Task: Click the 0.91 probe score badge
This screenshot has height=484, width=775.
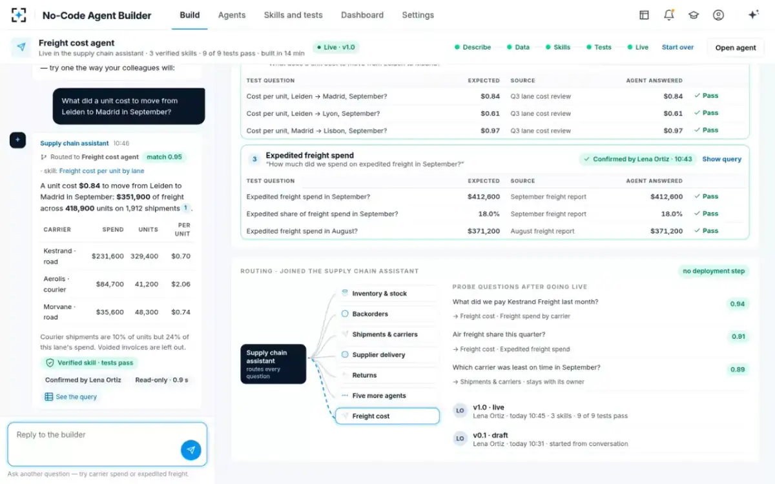Action: click(738, 336)
